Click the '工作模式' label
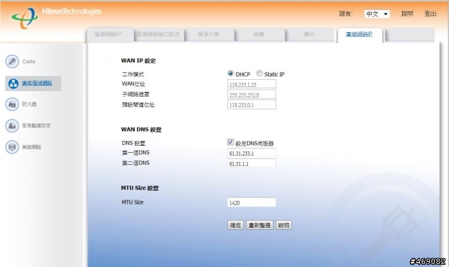Image resolution: width=449 pixels, height=267 pixels. click(x=133, y=74)
